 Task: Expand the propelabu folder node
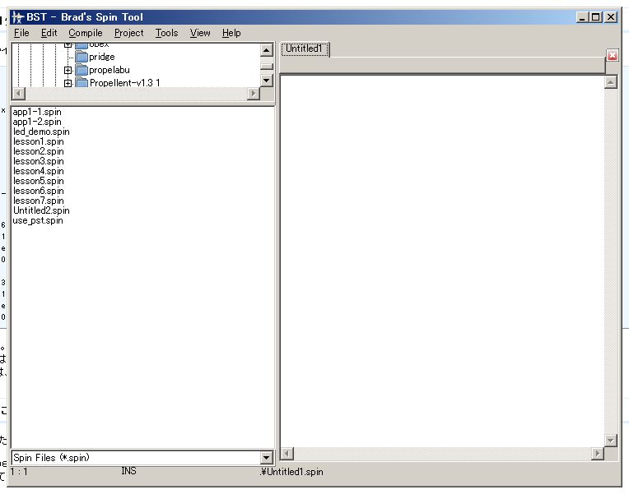(68, 71)
